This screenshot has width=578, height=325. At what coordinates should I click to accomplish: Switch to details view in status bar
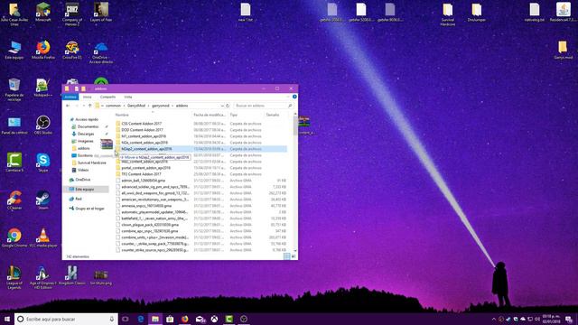click(x=287, y=256)
